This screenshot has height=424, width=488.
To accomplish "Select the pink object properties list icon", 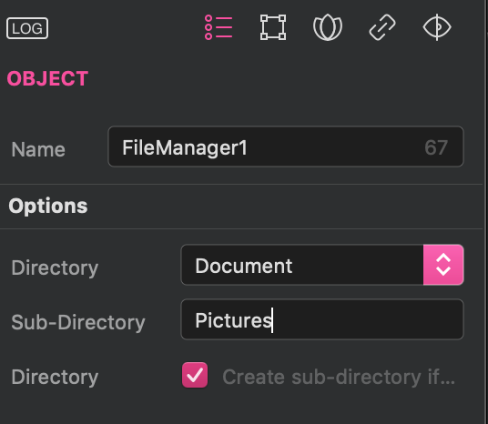I will (219, 27).
